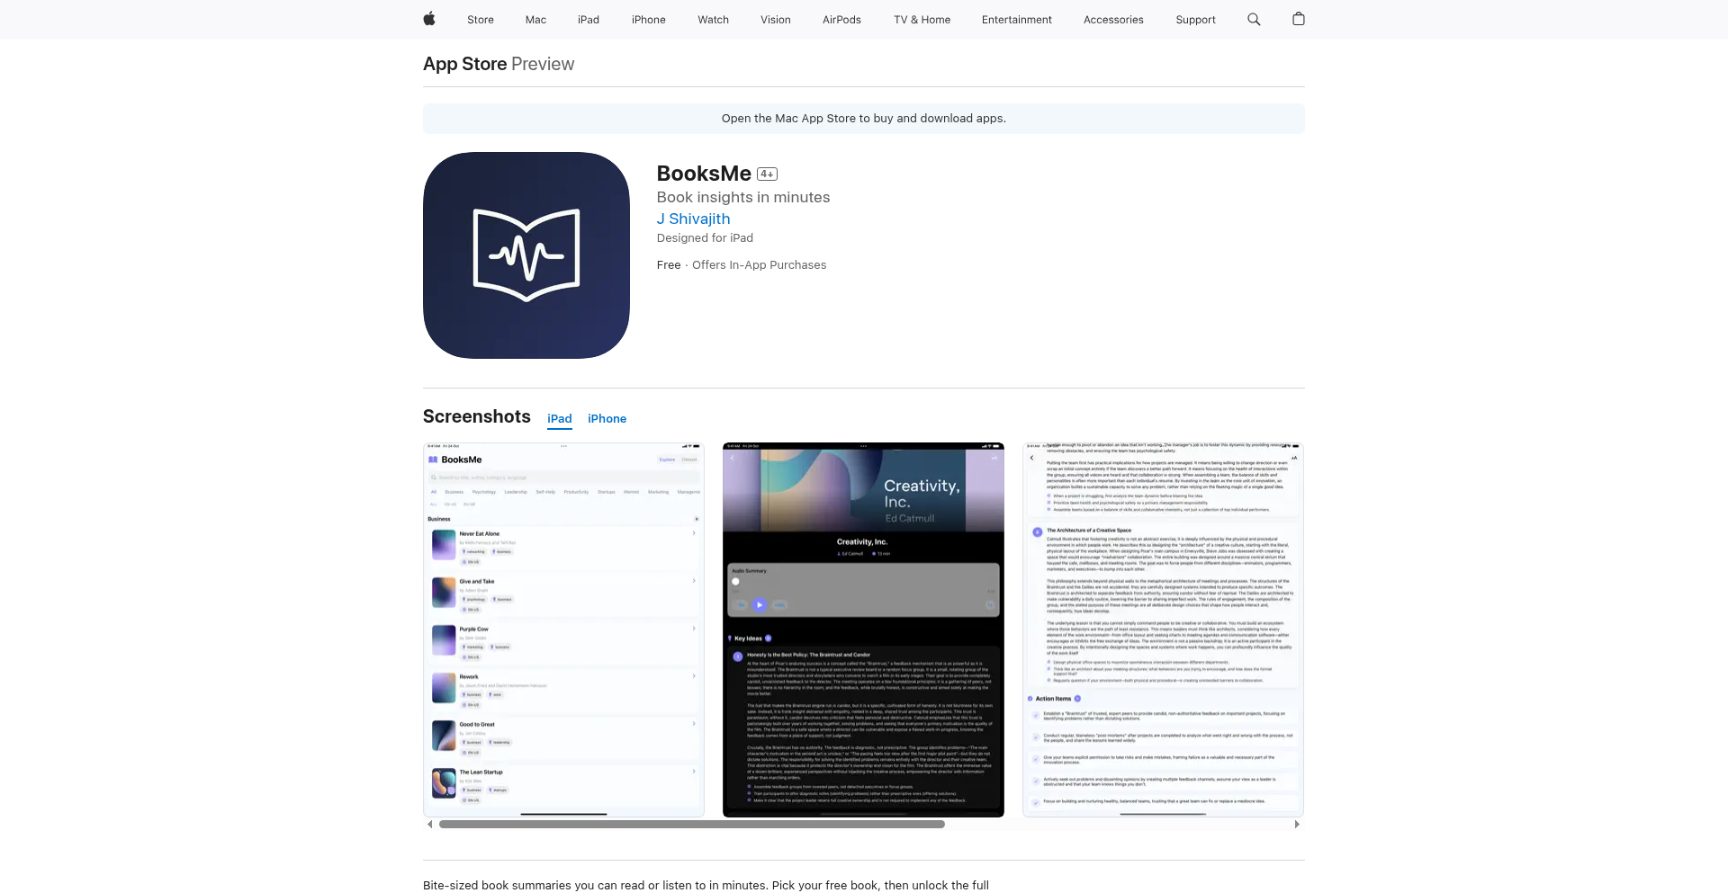
Task: Open the iPhone menu in navigation
Action: (649, 20)
